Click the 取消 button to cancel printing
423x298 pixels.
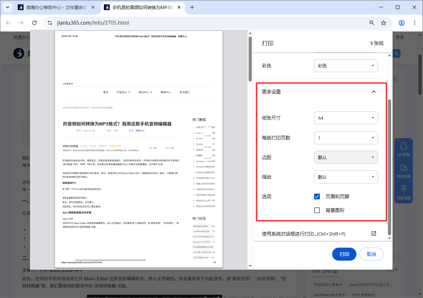(371, 254)
